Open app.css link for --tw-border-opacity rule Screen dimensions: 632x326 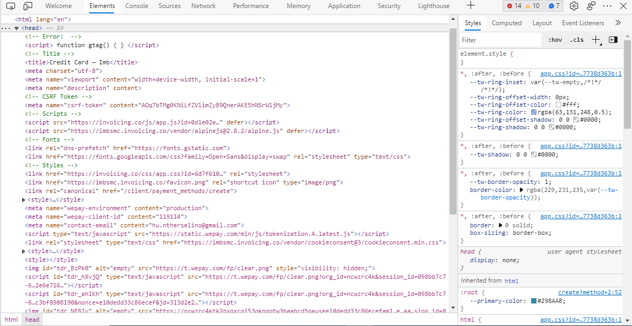(581, 173)
